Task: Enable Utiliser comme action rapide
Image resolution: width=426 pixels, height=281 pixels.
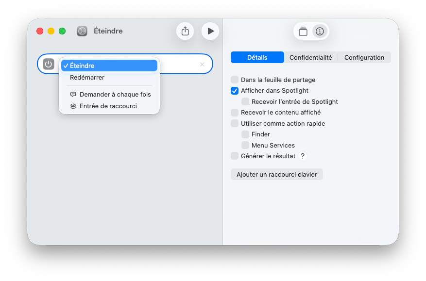Action: click(x=235, y=123)
